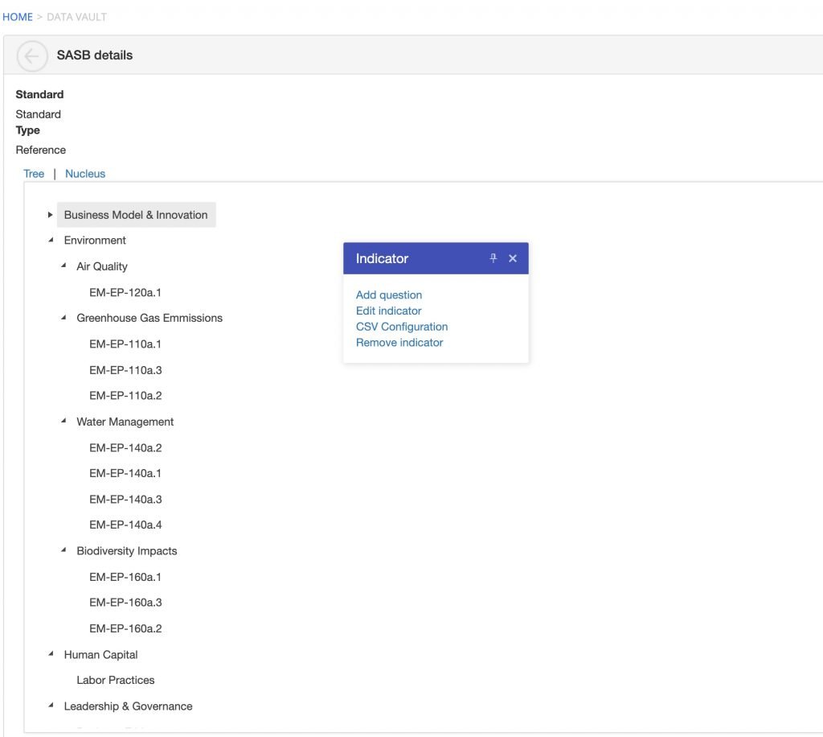The width and height of the screenshot is (823, 737).
Task: Select Greenhouse Gas Emmissions item
Action: pos(149,319)
